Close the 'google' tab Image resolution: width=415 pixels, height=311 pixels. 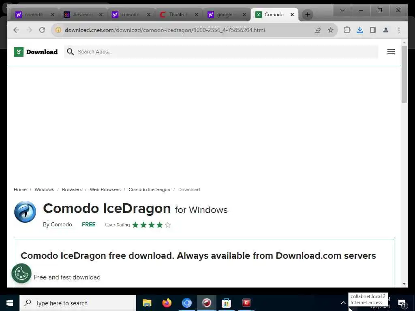[244, 15]
